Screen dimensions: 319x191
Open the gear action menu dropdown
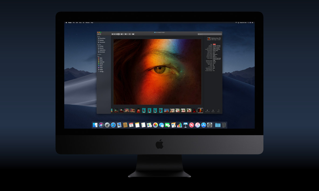pyautogui.click(x=126, y=34)
